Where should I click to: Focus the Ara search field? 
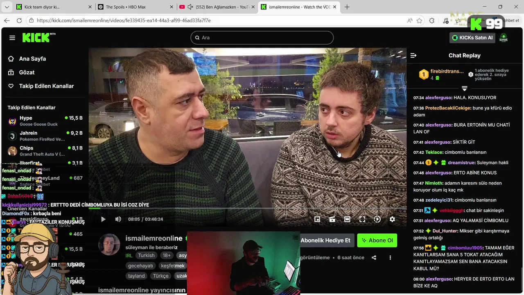tap(262, 38)
